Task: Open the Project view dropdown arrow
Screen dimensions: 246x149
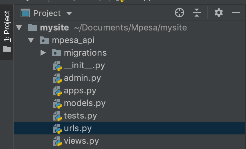Action: coord(69,14)
